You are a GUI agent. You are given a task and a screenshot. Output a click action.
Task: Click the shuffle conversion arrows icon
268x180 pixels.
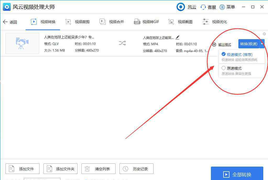point(122,43)
